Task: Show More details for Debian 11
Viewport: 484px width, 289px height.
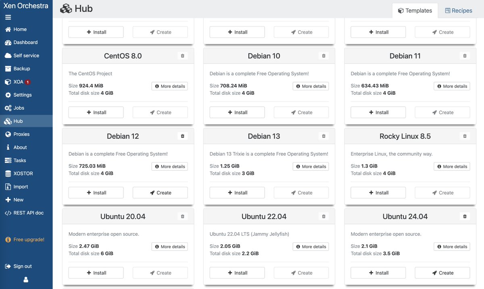Action: (452, 86)
